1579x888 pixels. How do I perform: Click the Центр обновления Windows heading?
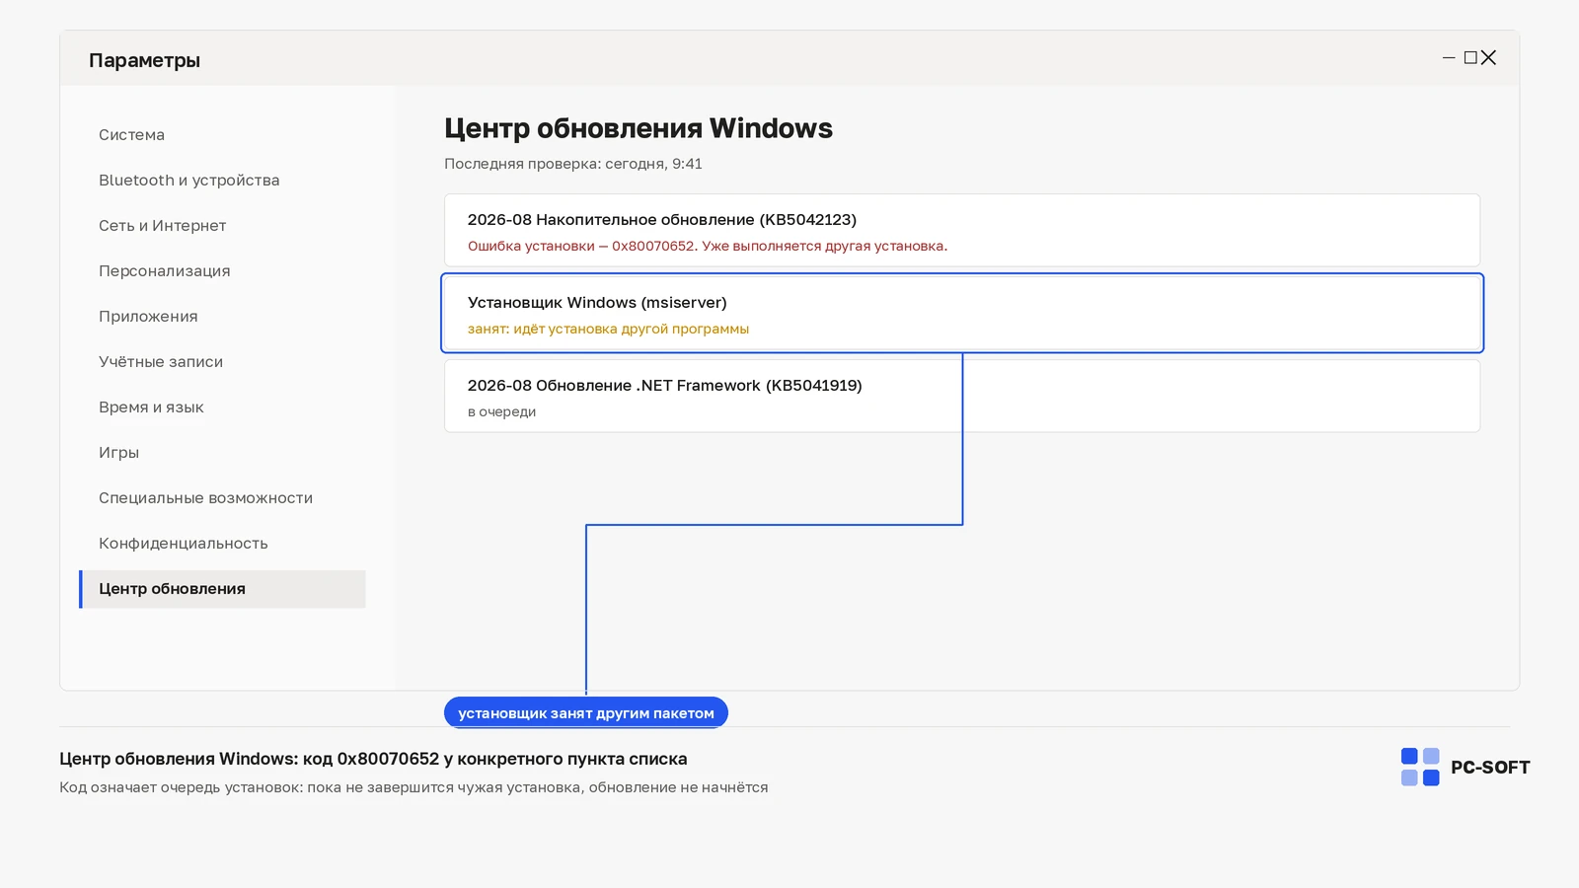[x=639, y=128]
